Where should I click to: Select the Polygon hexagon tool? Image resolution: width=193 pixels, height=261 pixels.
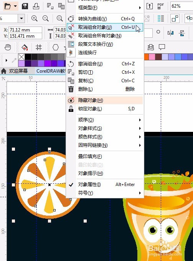(x=56, y=47)
